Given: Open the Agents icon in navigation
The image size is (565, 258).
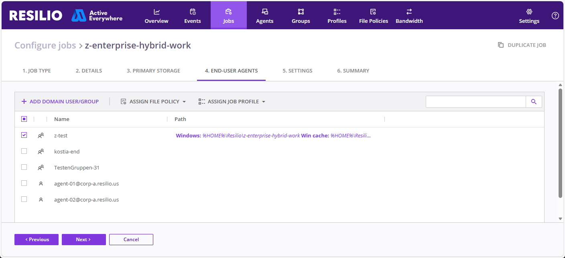Looking at the screenshot, I should pos(265,12).
